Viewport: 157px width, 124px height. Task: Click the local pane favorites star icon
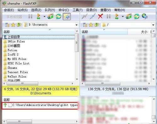coord(13,25)
